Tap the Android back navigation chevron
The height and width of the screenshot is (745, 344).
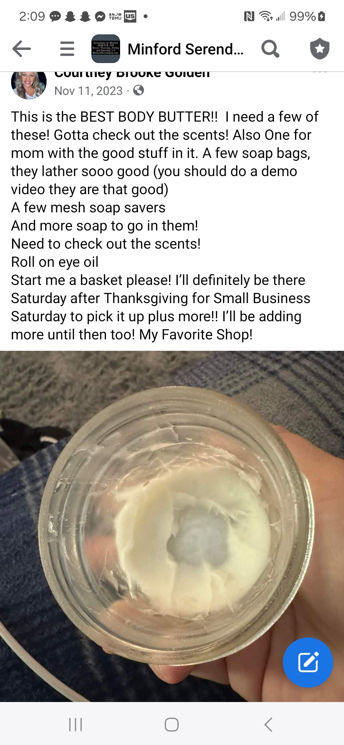pyautogui.click(x=268, y=725)
